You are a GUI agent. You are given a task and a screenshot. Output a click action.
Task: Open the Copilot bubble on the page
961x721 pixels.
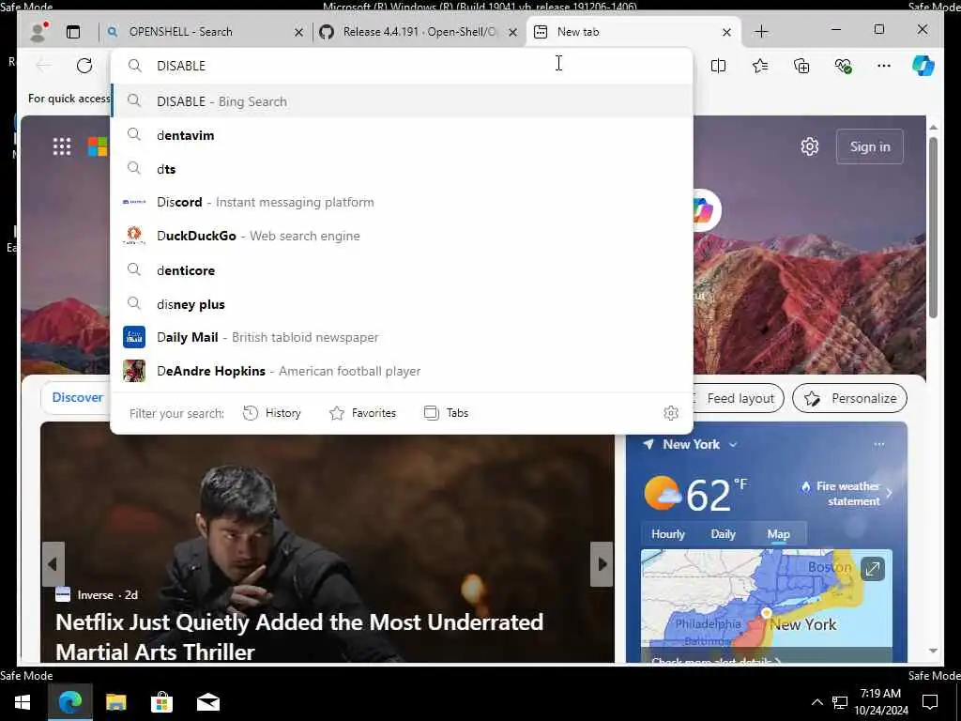pos(705,209)
